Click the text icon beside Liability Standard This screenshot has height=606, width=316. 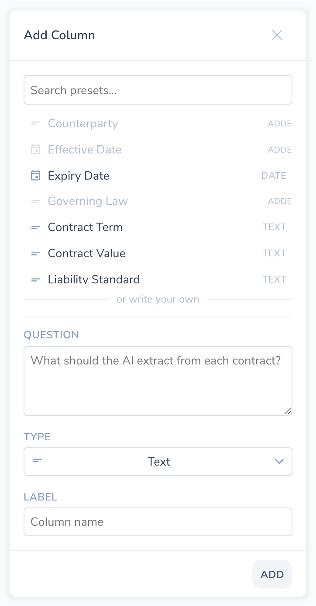click(x=35, y=279)
